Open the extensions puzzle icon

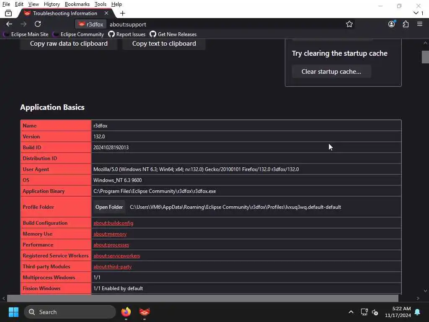coord(406,24)
